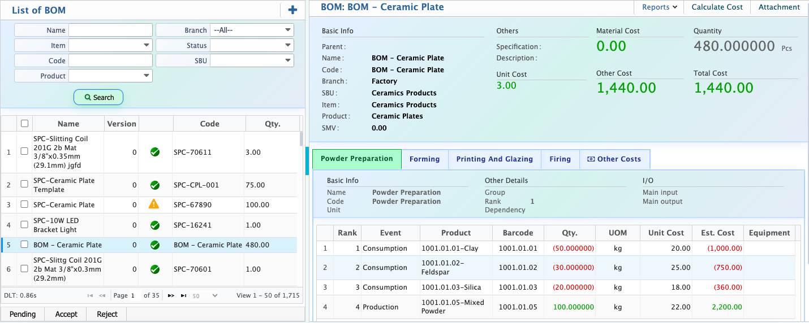Click warning icon for SPC-67890 row
809x323 pixels.
[x=154, y=204]
